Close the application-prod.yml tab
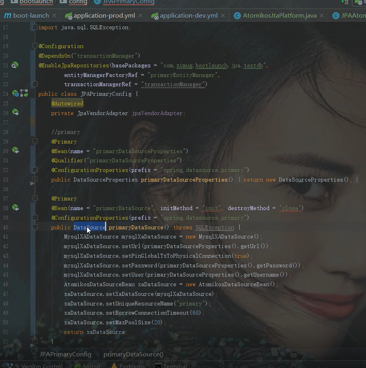The width and height of the screenshot is (366, 368). tap(140, 16)
